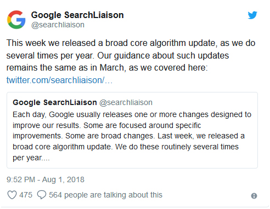The image size is (270, 209).
Task: Click 'several times per year' tweet line
Action: [x=50, y=56]
